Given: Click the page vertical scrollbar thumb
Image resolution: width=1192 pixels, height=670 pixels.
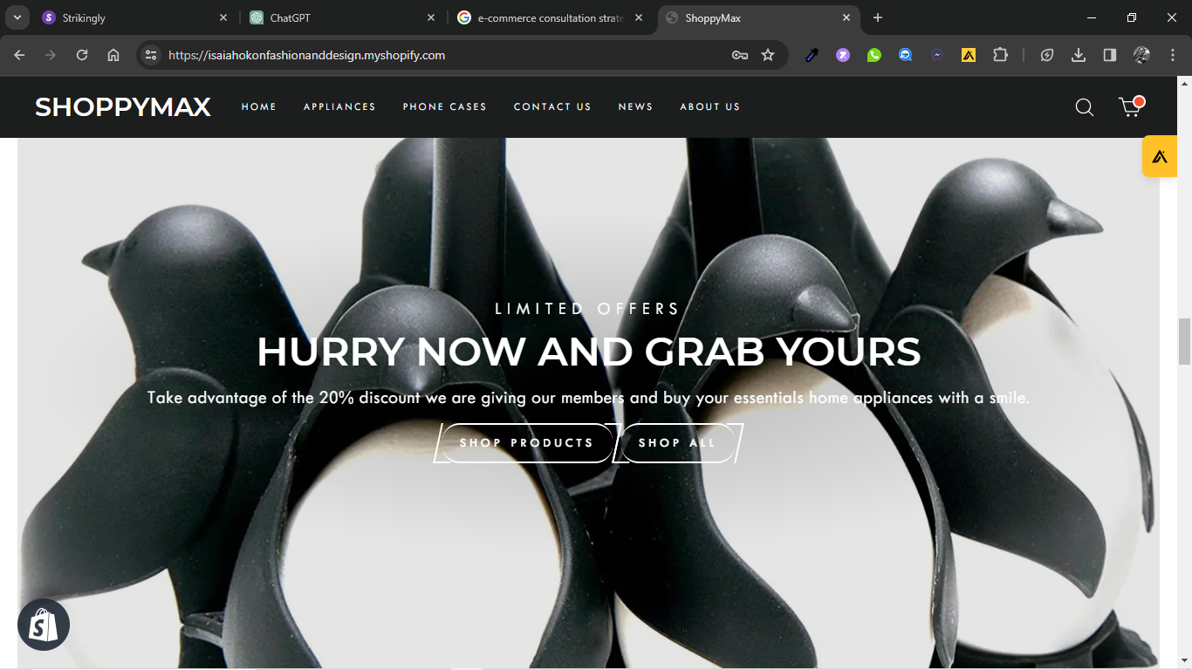Looking at the screenshot, I should pyautogui.click(x=1184, y=342).
